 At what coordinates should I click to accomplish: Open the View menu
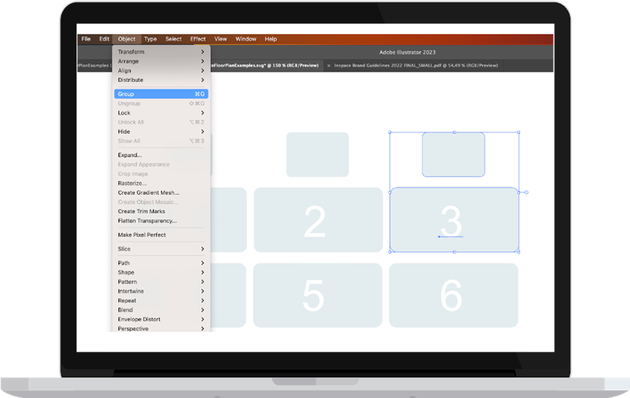(220, 39)
